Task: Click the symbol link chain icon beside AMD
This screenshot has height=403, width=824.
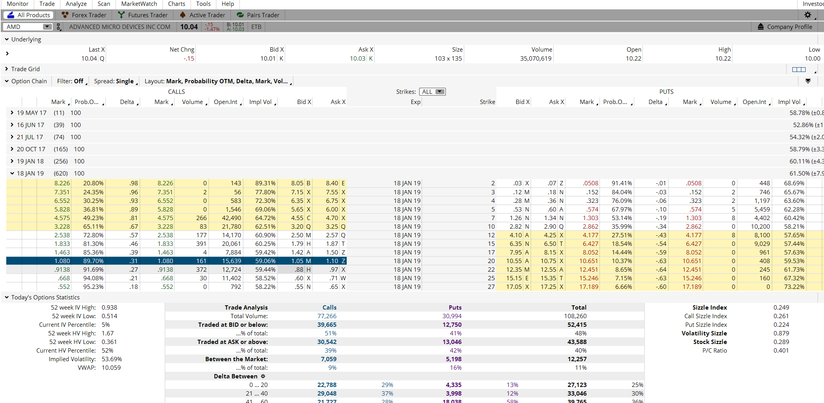Action: [59, 27]
